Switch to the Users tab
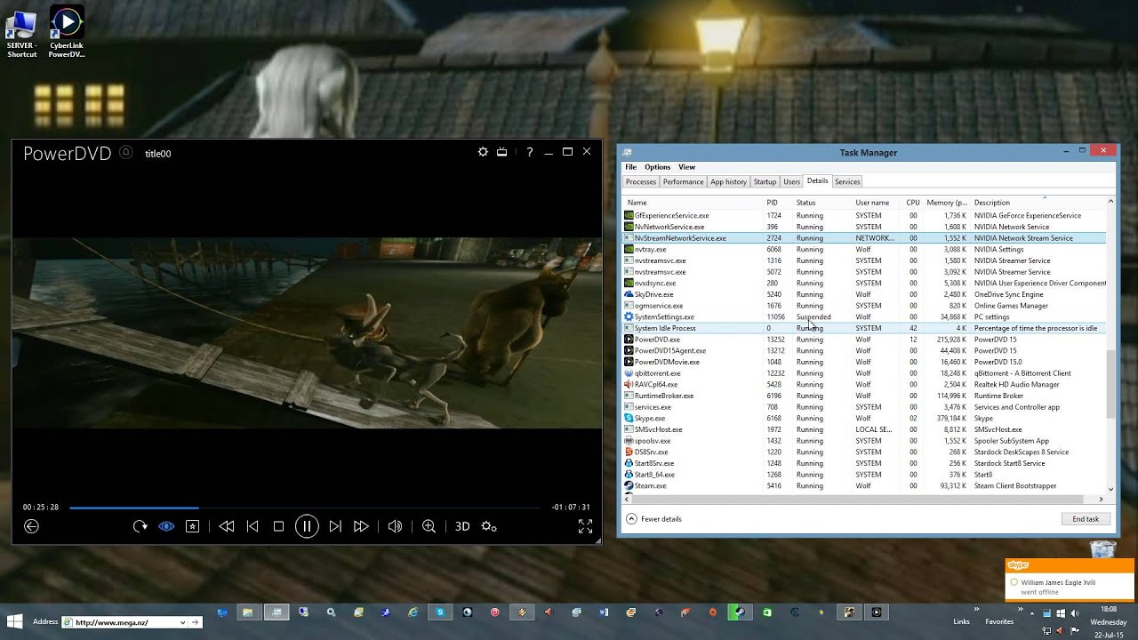This screenshot has width=1138, height=640. [791, 181]
